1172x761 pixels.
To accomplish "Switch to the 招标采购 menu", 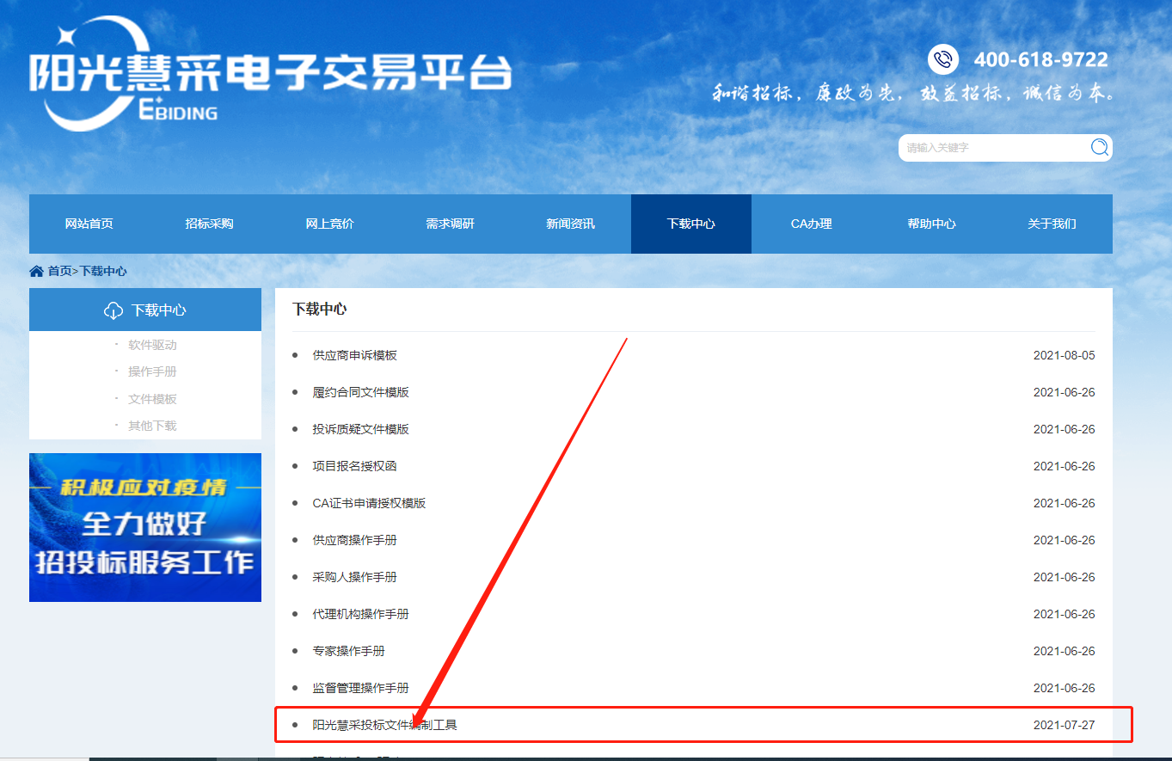I will [209, 224].
